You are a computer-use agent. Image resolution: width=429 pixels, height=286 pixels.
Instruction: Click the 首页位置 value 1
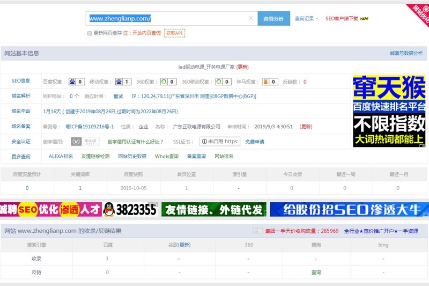(x=186, y=188)
